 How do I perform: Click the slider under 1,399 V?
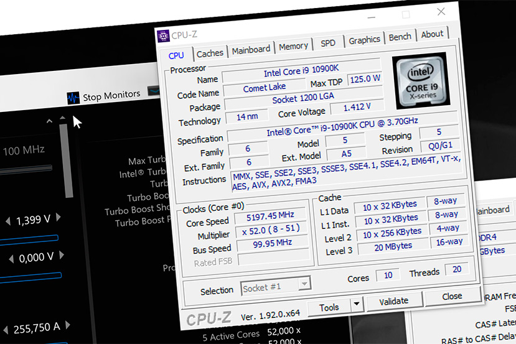tap(31, 238)
